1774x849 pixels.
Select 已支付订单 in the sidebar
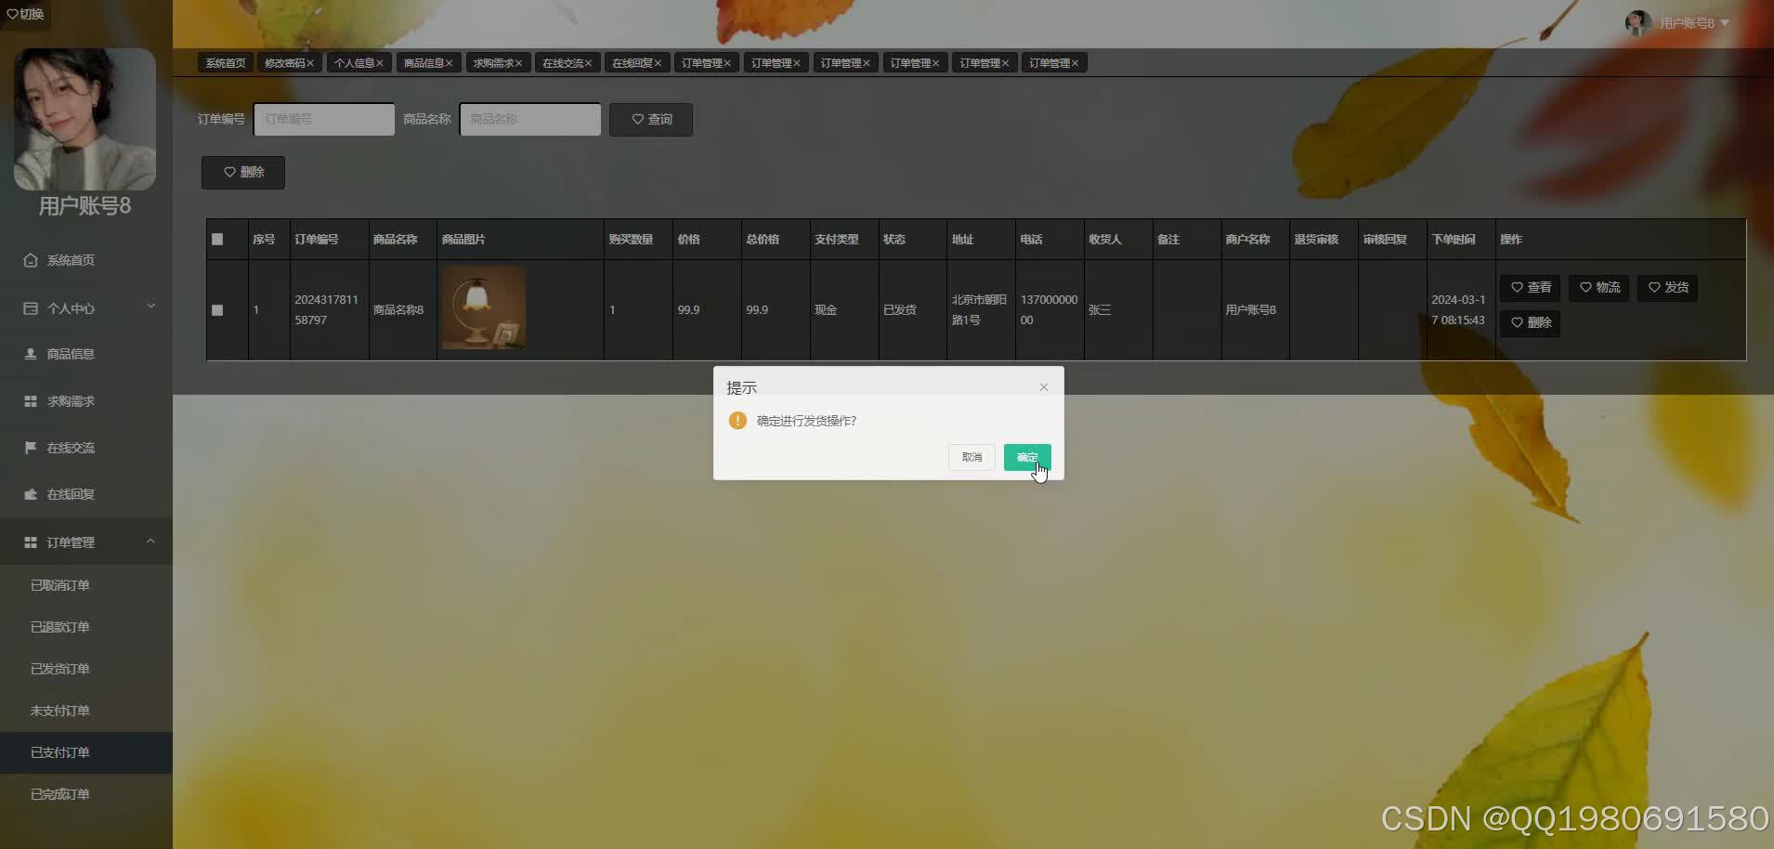[x=86, y=752]
